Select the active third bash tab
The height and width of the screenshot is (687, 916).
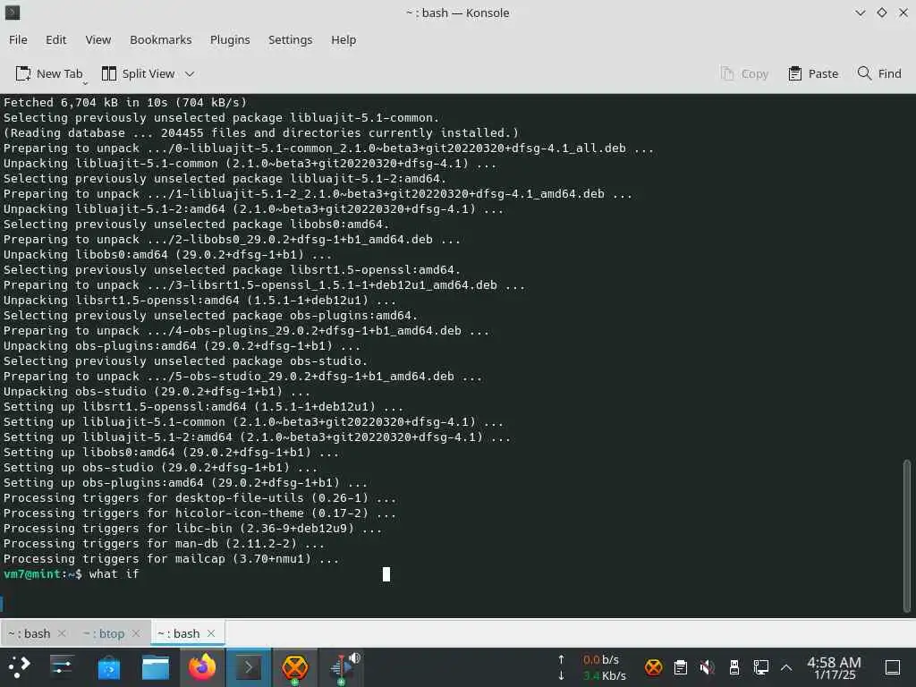180,633
